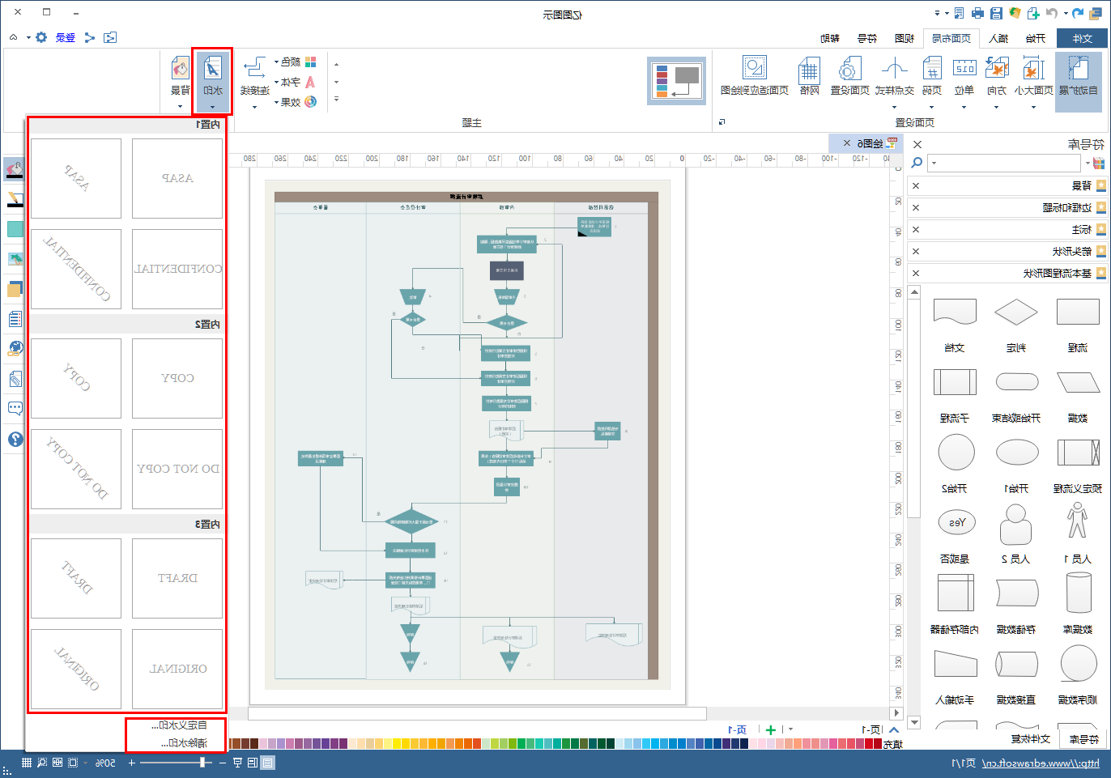Select the horizontal DO NOT COPY watermark
The height and width of the screenshot is (778, 1111).
(177, 469)
